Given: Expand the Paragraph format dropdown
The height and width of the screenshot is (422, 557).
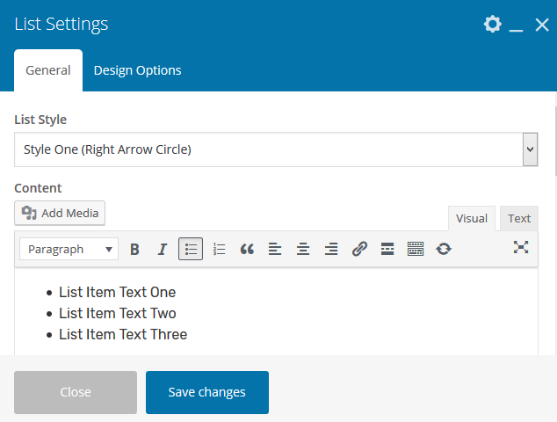Looking at the screenshot, I should 69,250.
